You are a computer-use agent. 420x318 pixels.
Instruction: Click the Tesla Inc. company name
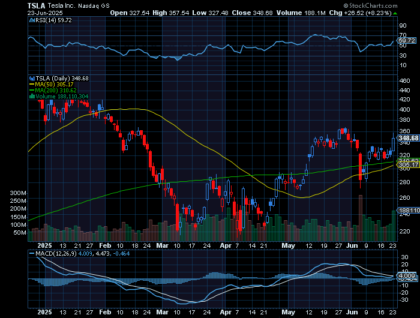point(62,5)
